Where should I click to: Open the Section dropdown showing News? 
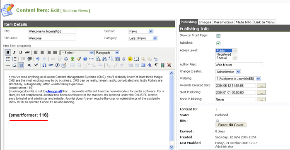pos(140,31)
